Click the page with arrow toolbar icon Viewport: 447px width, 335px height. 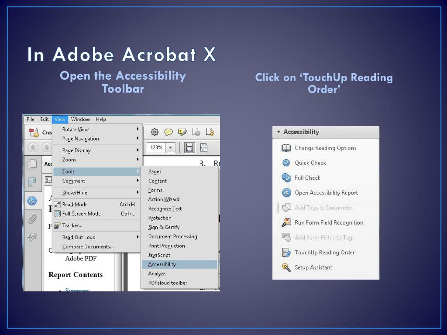[210, 132]
